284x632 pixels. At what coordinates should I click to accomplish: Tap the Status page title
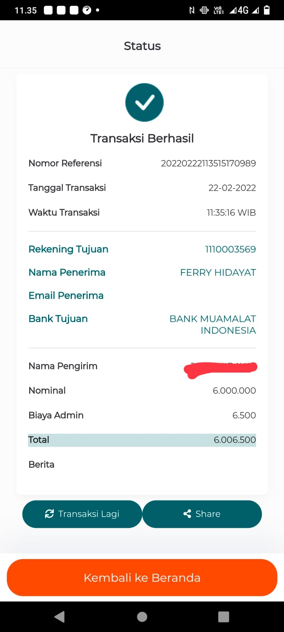coord(142,46)
